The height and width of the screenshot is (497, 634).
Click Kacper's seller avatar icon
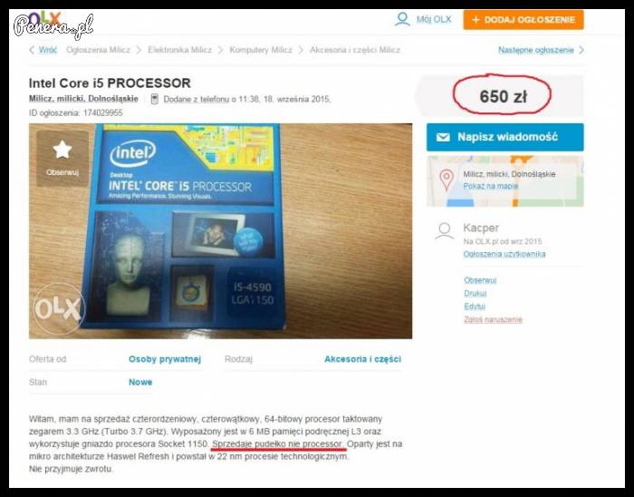coord(444,230)
